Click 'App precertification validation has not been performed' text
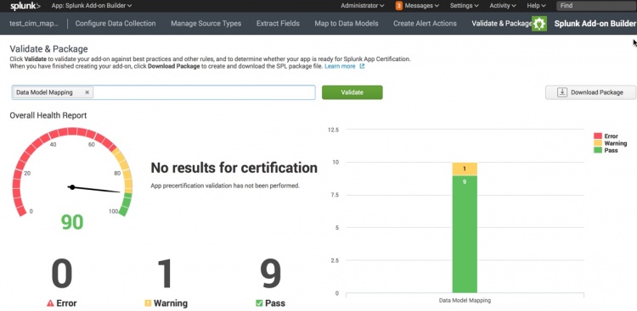The width and height of the screenshot is (637, 311). 225,186
